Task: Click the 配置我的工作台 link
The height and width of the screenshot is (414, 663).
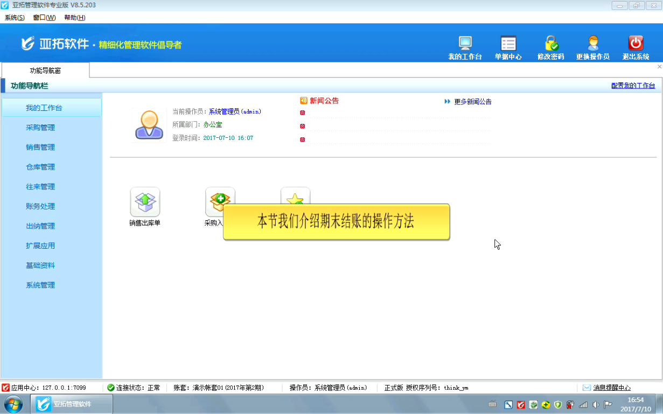Action: (633, 86)
